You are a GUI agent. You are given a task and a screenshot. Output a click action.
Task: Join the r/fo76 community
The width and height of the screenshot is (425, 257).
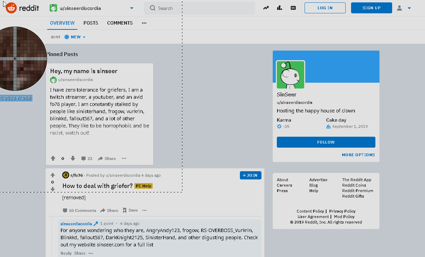250,175
